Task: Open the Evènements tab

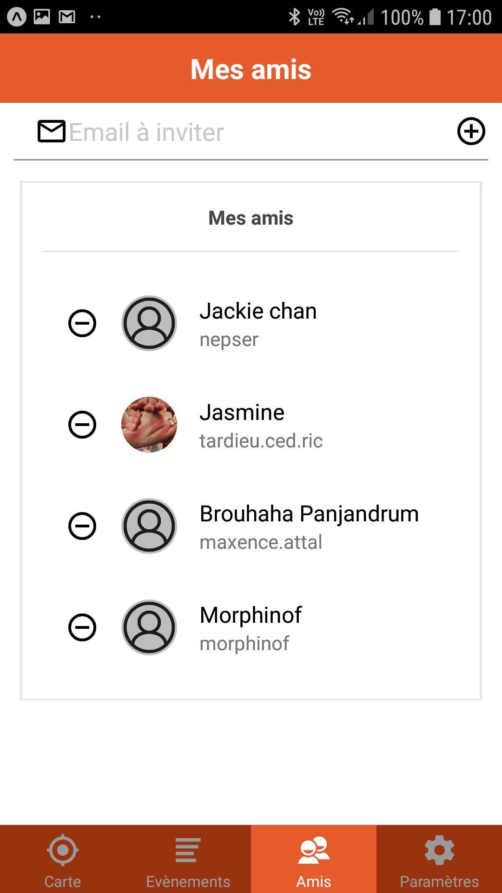Action: pyautogui.click(x=188, y=860)
